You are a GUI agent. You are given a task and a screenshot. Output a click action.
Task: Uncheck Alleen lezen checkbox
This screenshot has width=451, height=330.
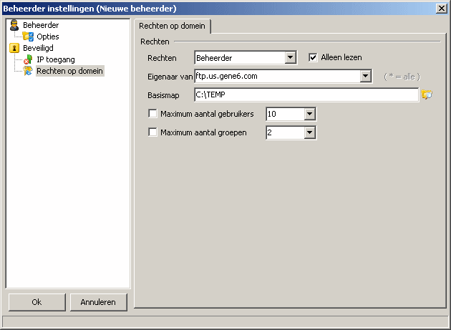tap(313, 57)
